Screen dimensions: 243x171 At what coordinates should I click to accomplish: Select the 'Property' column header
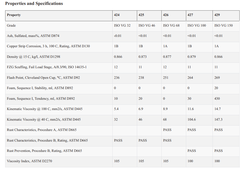(14, 15)
